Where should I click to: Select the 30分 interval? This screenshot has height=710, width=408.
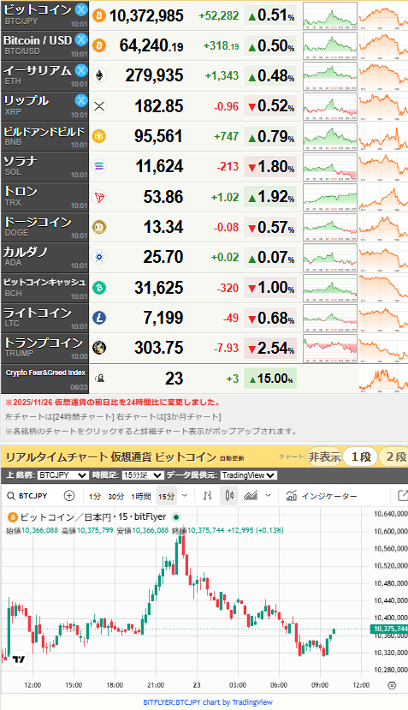click(116, 496)
